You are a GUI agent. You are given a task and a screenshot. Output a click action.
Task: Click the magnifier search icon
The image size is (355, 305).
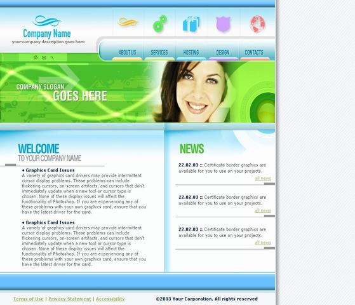[52, 58]
